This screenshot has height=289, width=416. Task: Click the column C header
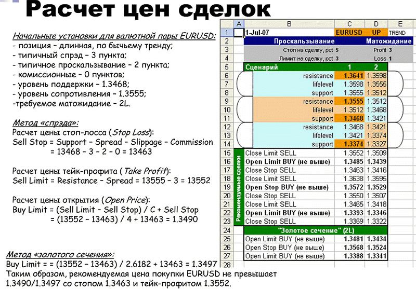(x=349, y=24)
